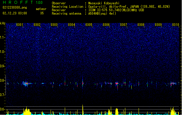Click the 0306 time marker
The image size is (182, 115).
(x=106, y=25)
